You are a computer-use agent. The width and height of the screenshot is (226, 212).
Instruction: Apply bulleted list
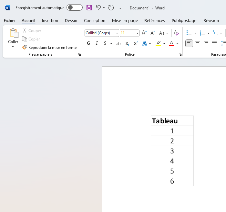[189, 33]
